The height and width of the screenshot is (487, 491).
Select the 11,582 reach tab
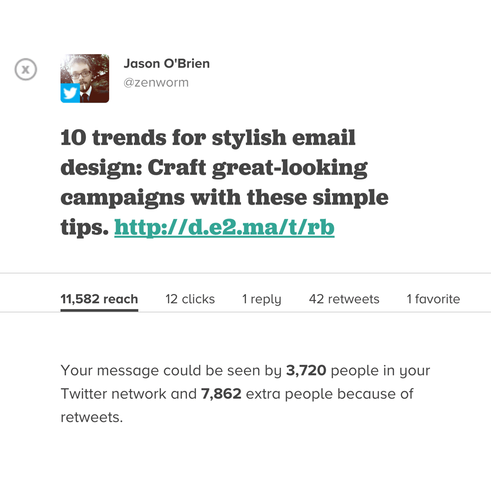[99, 299]
